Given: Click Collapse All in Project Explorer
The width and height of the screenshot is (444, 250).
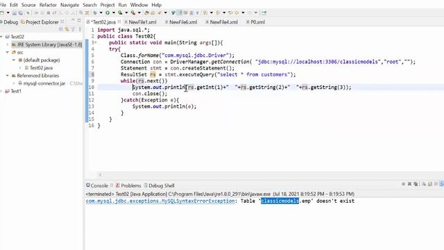Looking at the screenshot, I should 61,29.
